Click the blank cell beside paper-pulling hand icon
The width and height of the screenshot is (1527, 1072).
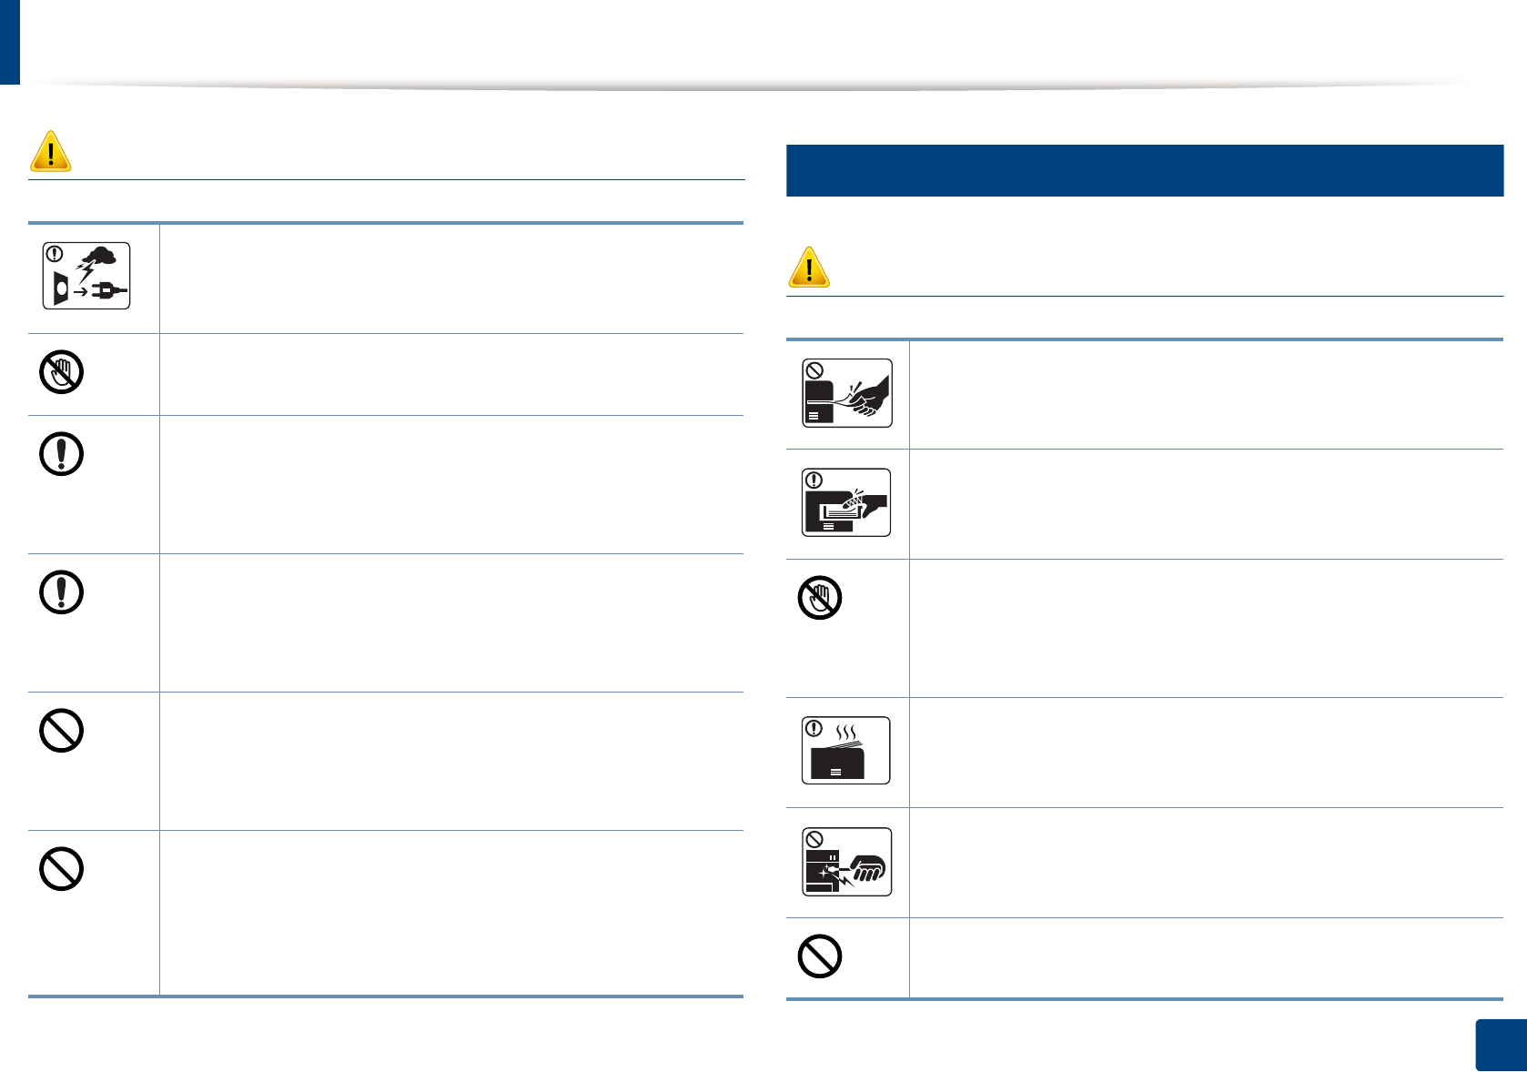click(x=1206, y=395)
